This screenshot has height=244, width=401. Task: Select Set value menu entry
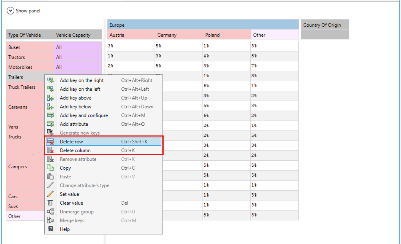[103, 194]
